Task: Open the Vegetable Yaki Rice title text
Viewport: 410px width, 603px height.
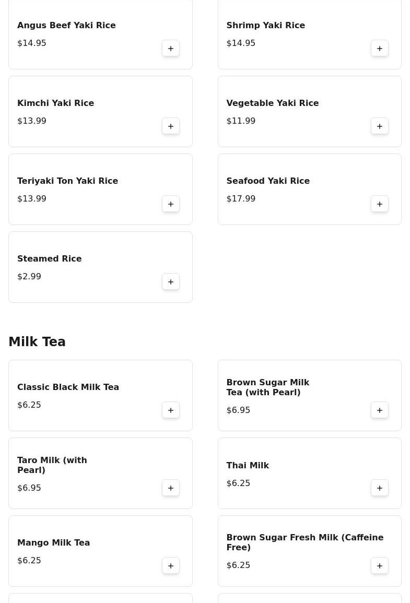Action: (273, 103)
